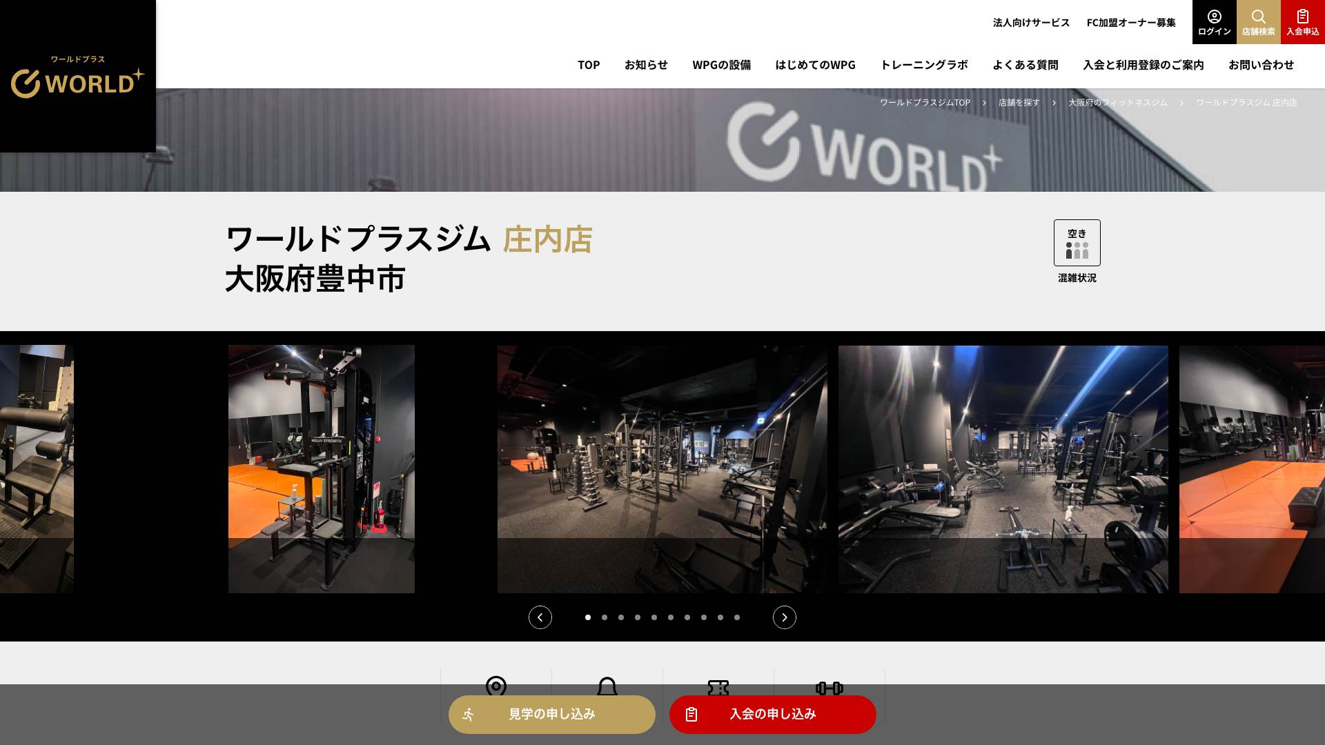This screenshot has width=1325, height=745.
Task: Follow the 法人向けサービス link
Action: point(1031,23)
